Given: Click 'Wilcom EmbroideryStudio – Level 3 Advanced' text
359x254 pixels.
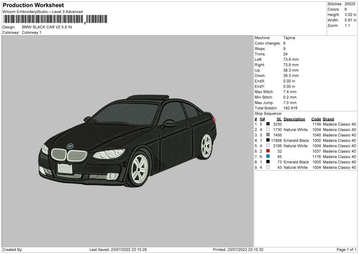Looking at the screenshot, I should coord(42,12).
